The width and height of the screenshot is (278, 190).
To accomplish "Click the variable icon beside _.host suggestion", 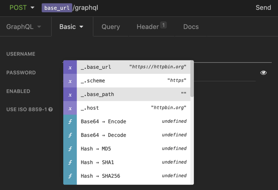I will tap(70, 108).
